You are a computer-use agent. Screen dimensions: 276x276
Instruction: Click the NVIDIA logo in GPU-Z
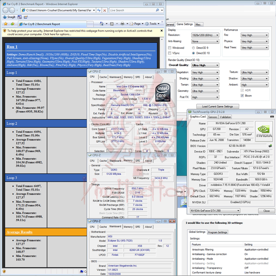264,131
